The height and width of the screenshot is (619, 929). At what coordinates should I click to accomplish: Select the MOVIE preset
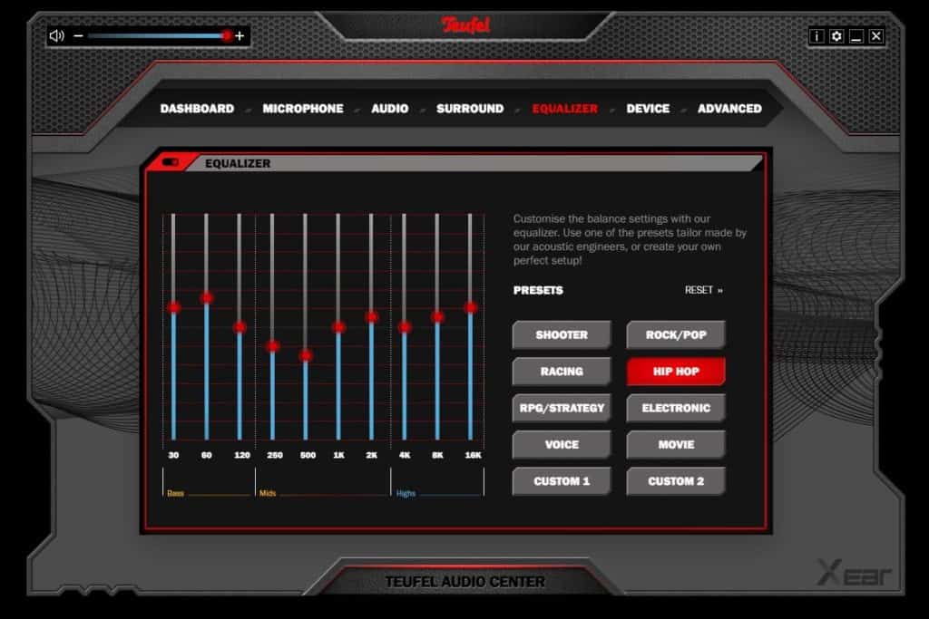pos(675,444)
